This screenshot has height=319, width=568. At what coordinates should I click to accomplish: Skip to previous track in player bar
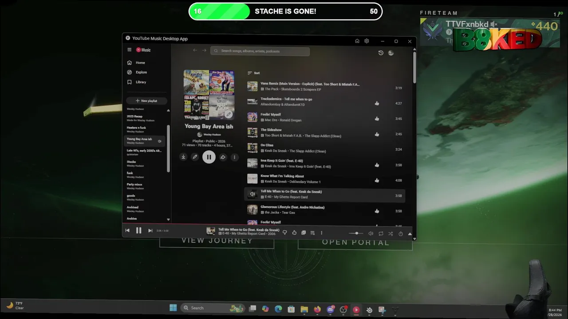tap(127, 230)
